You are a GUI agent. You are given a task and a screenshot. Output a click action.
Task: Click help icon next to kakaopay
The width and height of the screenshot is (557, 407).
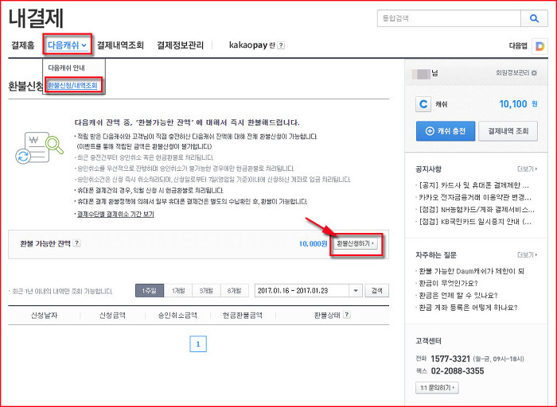click(281, 45)
